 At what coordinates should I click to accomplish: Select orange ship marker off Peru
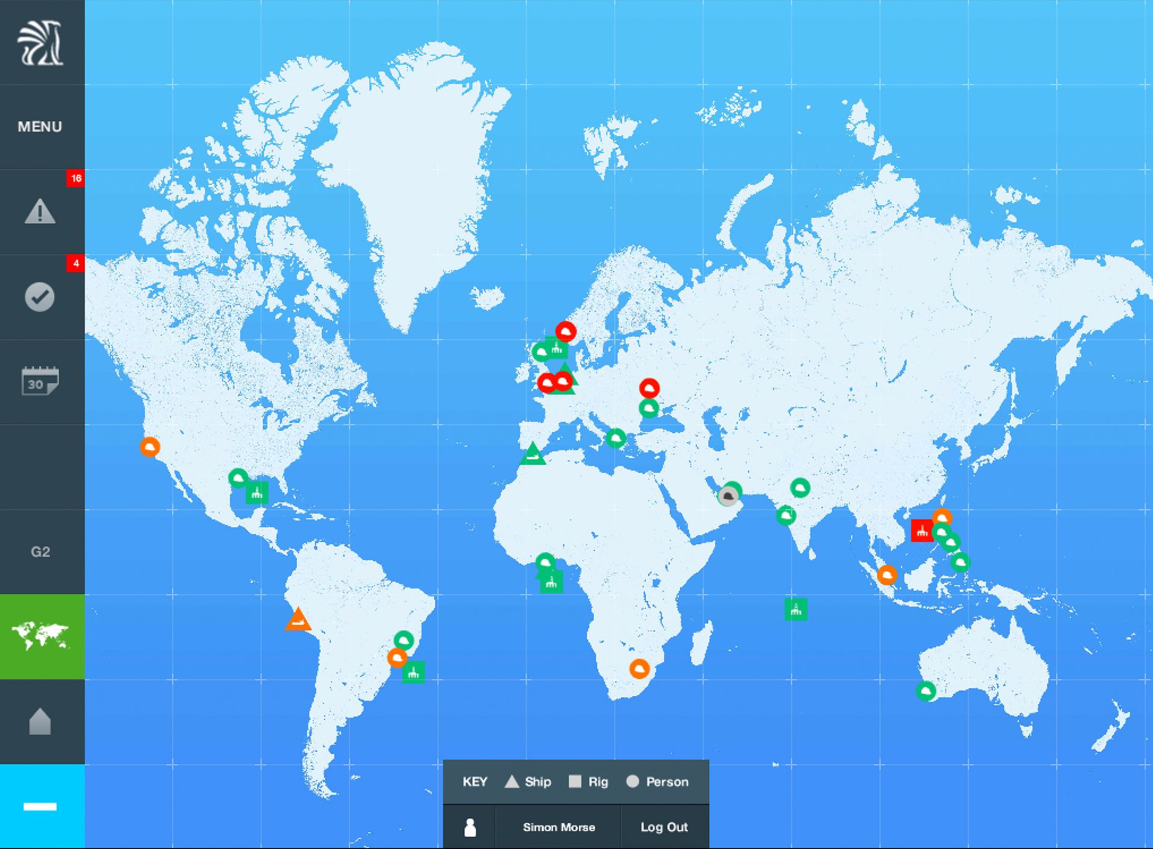[x=297, y=620]
